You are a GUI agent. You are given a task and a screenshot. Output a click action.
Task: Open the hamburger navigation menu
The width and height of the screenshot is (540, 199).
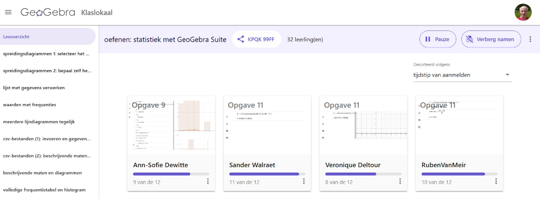click(8, 12)
